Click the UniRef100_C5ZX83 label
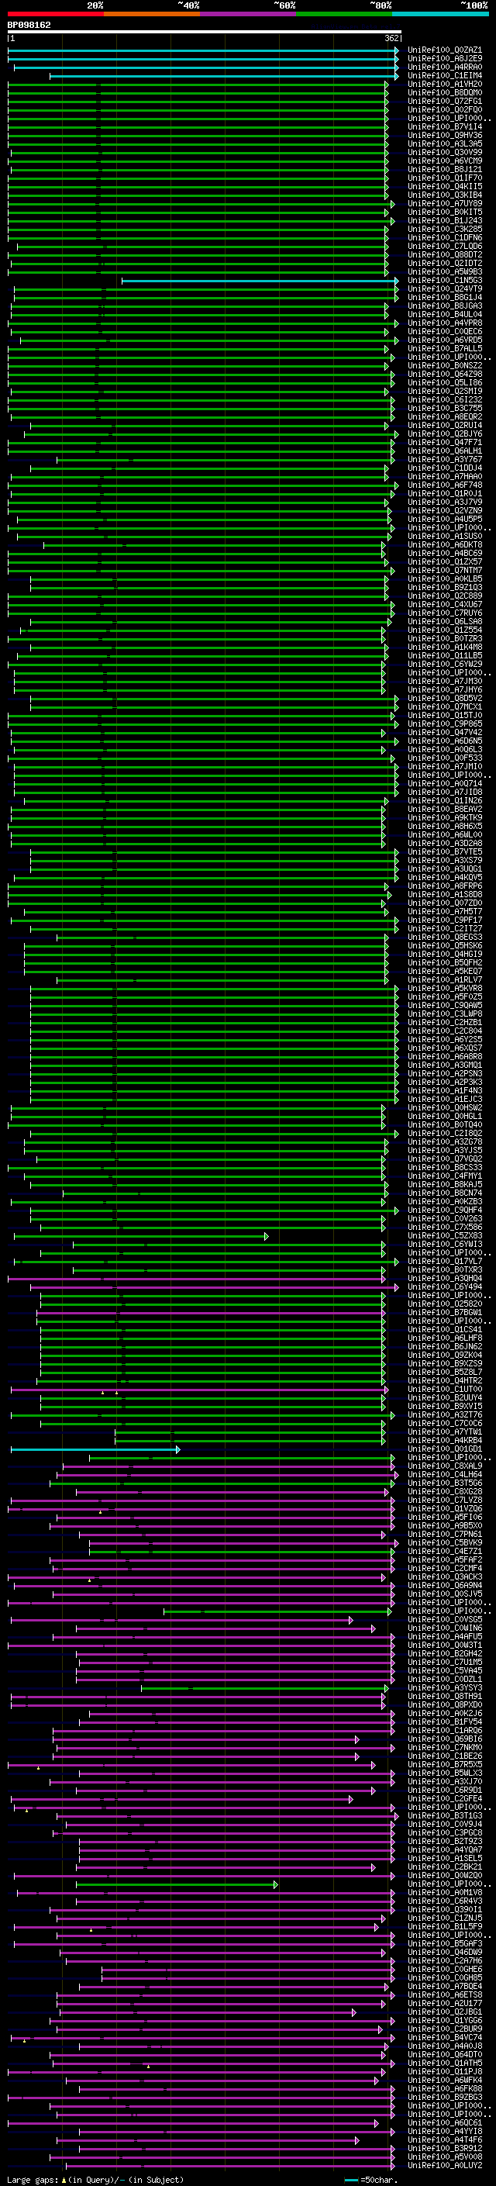Screen dimensions: 496x2186 coord(444,1235)
